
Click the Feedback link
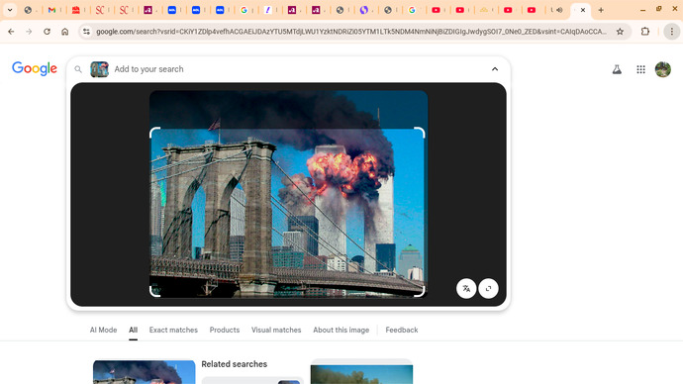click(402, 330)
